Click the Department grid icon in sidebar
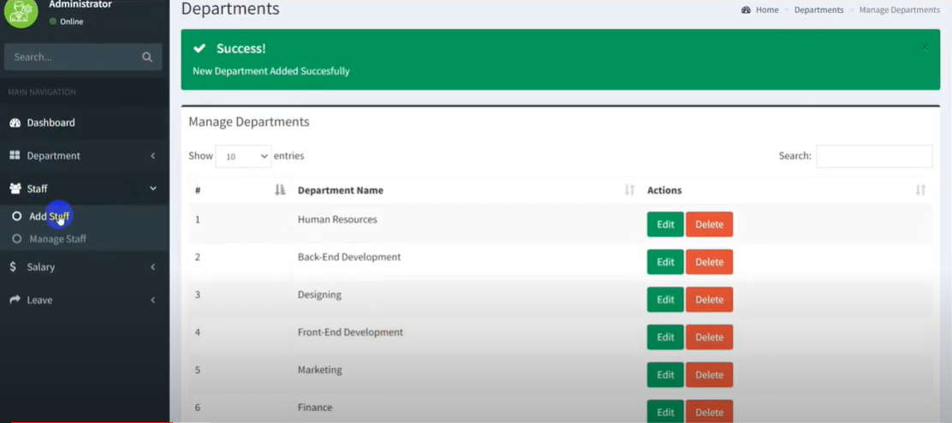 [x=15, y=156]
